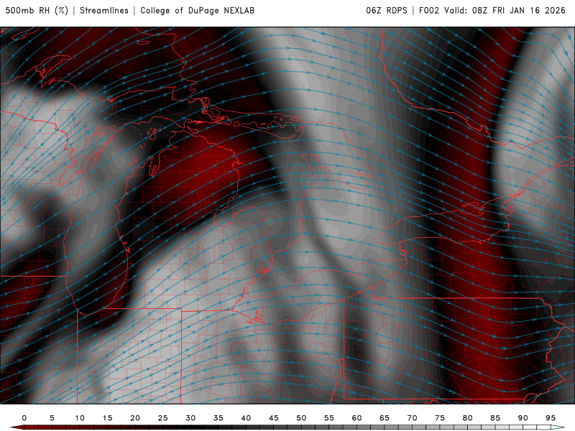
Task: Click the "5" colorbar scale label
Action: [x=52, y=418]
